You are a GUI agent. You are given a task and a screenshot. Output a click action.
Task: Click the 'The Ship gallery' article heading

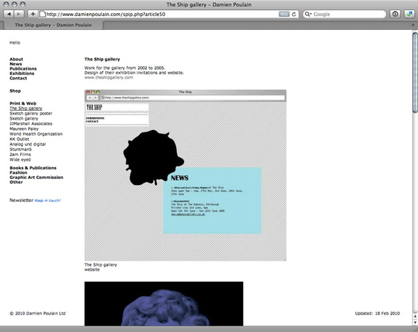coord(102,59)
